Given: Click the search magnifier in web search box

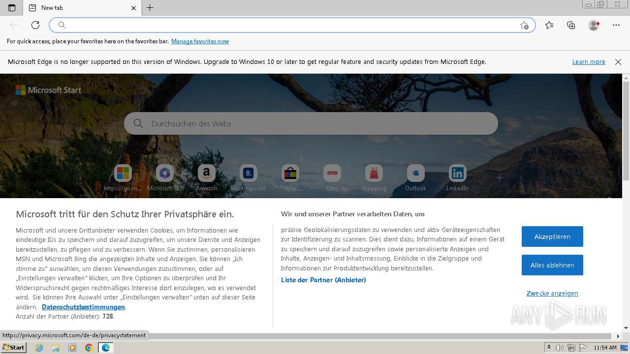Looking at the screenshot, I should [138, 123].
